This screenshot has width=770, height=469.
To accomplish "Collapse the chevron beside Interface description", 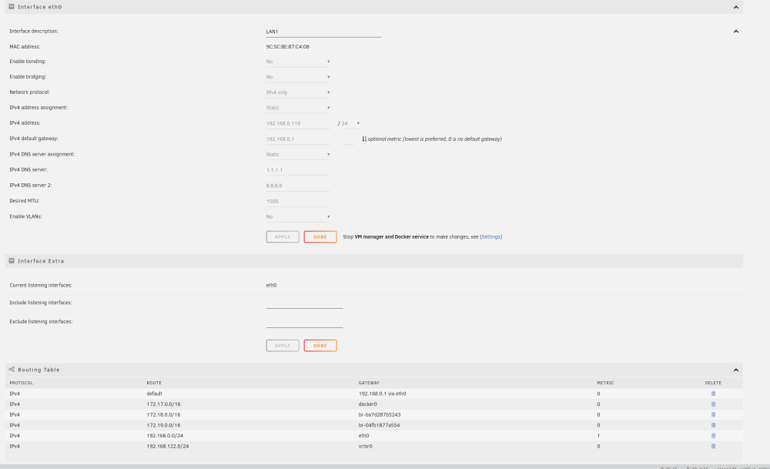I will pos(735,32).
